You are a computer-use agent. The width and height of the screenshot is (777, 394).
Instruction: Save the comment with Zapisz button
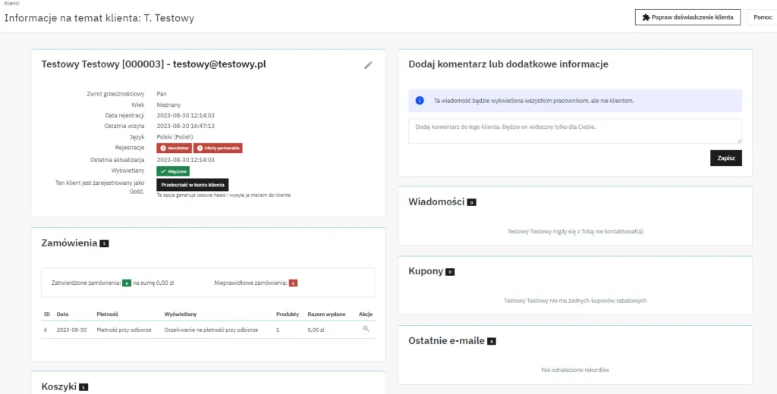point(726,158)
